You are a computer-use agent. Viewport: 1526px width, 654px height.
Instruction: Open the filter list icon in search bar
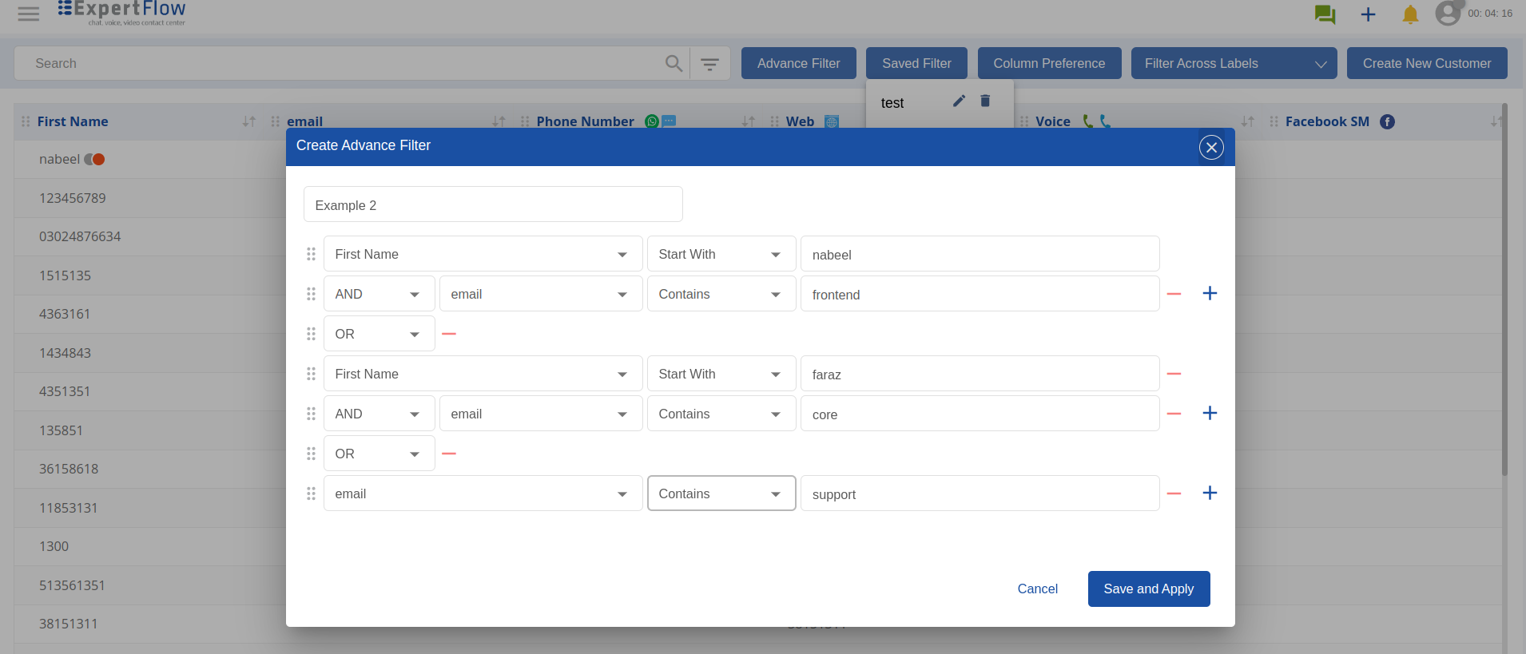tap(709, 64)
